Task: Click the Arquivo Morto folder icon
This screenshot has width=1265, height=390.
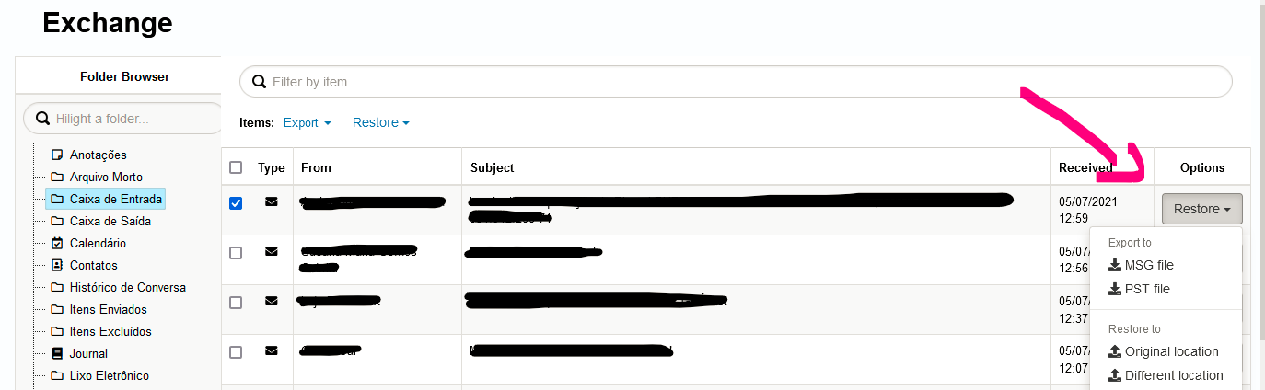Action: 57,177
